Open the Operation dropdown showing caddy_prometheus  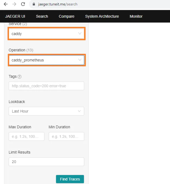point(47,60)
